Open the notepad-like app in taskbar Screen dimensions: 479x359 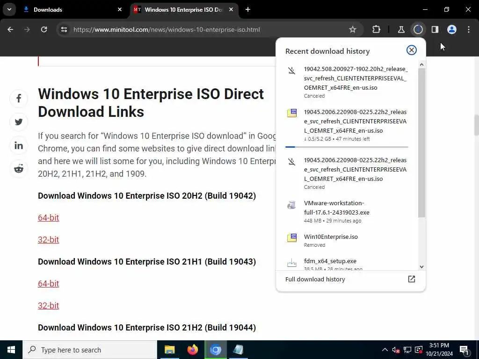238,350
